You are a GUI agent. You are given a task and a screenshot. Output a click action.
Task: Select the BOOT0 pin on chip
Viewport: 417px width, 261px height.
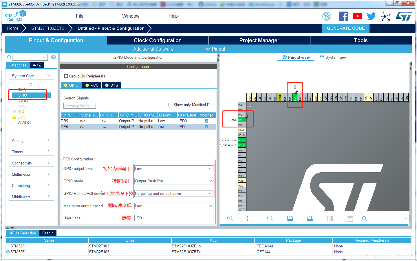coord(280,97)
